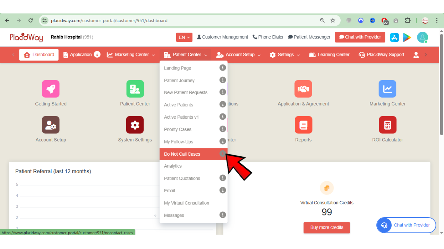Click the browser address bar URL
444x249 pixels.
[x=104, y=20]
